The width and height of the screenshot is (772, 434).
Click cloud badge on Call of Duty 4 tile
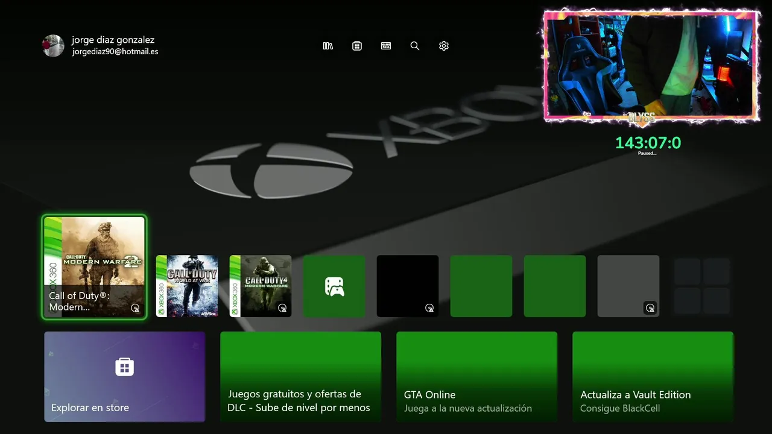[282, 307]
